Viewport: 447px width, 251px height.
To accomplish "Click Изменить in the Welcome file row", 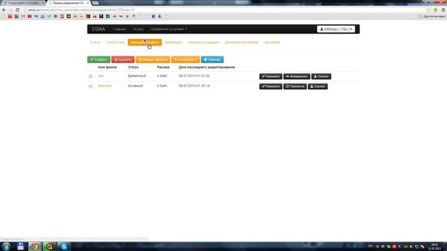I will tap(270, 86).
